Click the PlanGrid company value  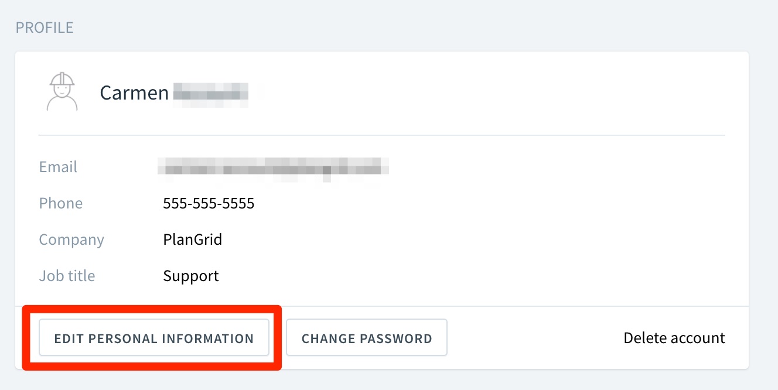(193, 240)
